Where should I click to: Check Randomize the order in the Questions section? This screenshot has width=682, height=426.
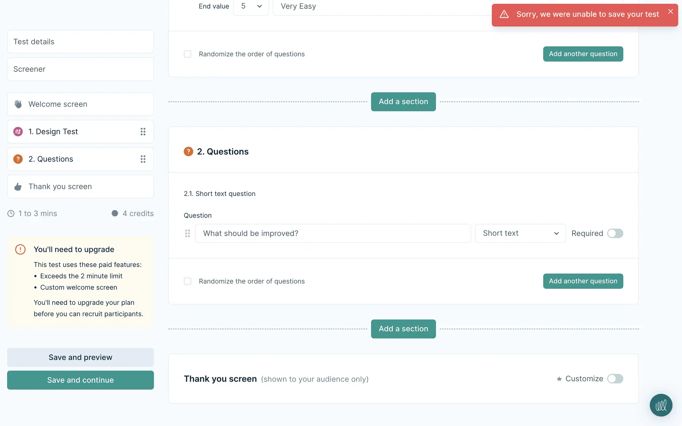click(188, 281)
